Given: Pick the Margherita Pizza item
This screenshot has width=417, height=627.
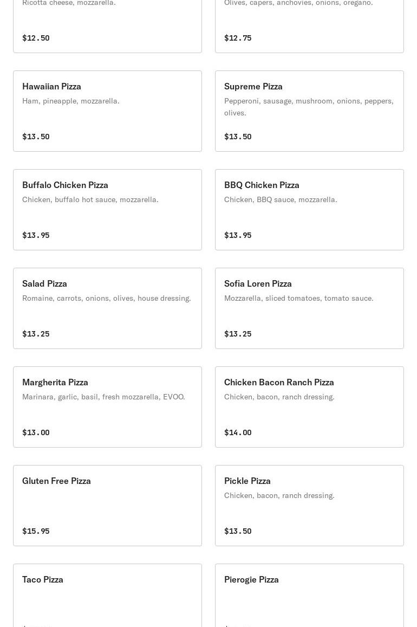Looking at the screenshot, I should [x=107, y=407].
